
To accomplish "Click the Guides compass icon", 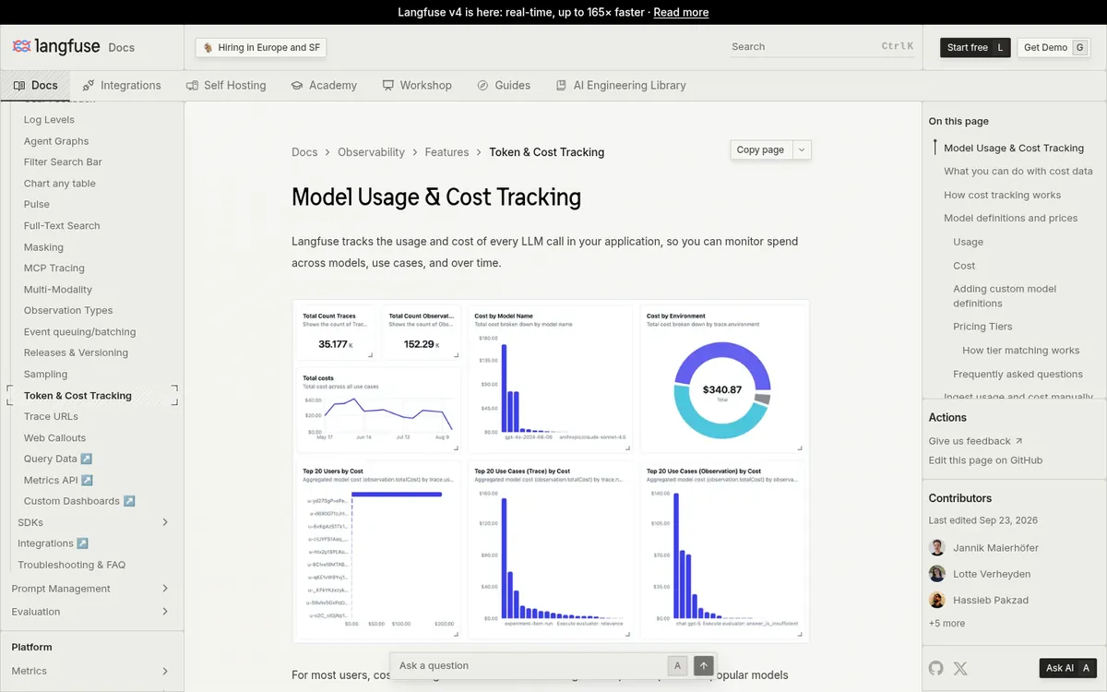I will 482,85.
